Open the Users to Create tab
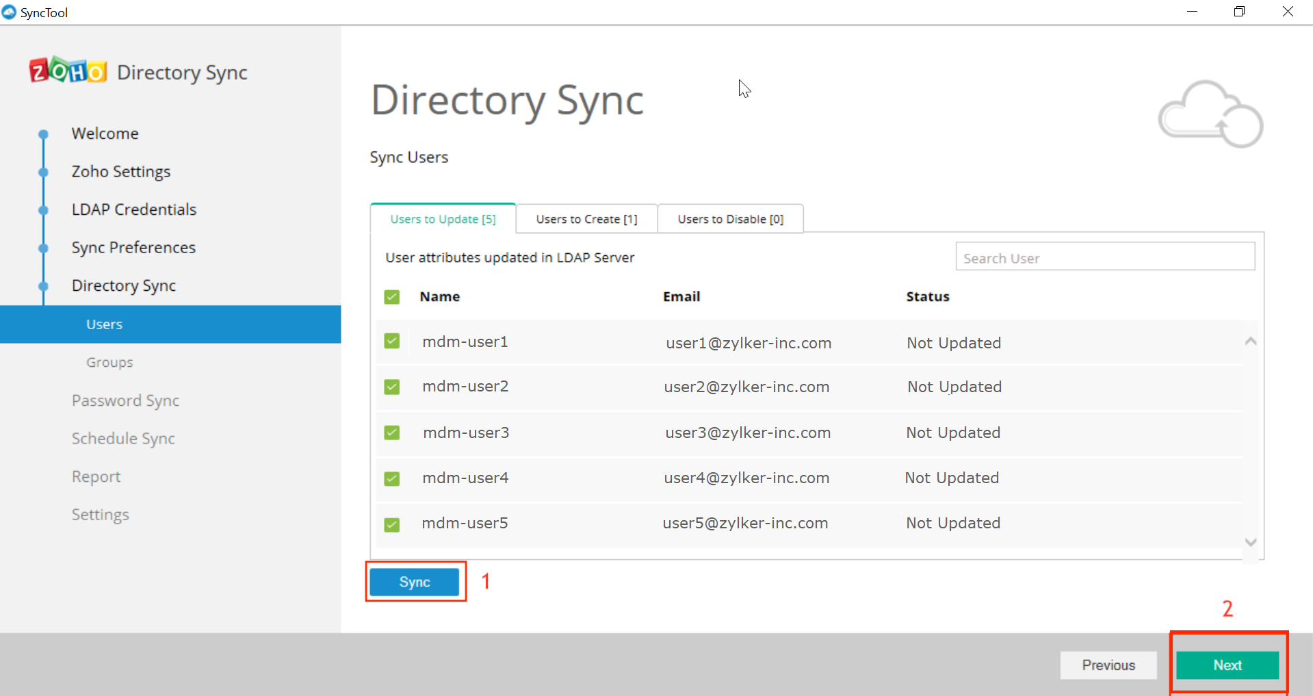This screenshot has height=696, width=1313. pyautogui.click(x=587, y=219)
